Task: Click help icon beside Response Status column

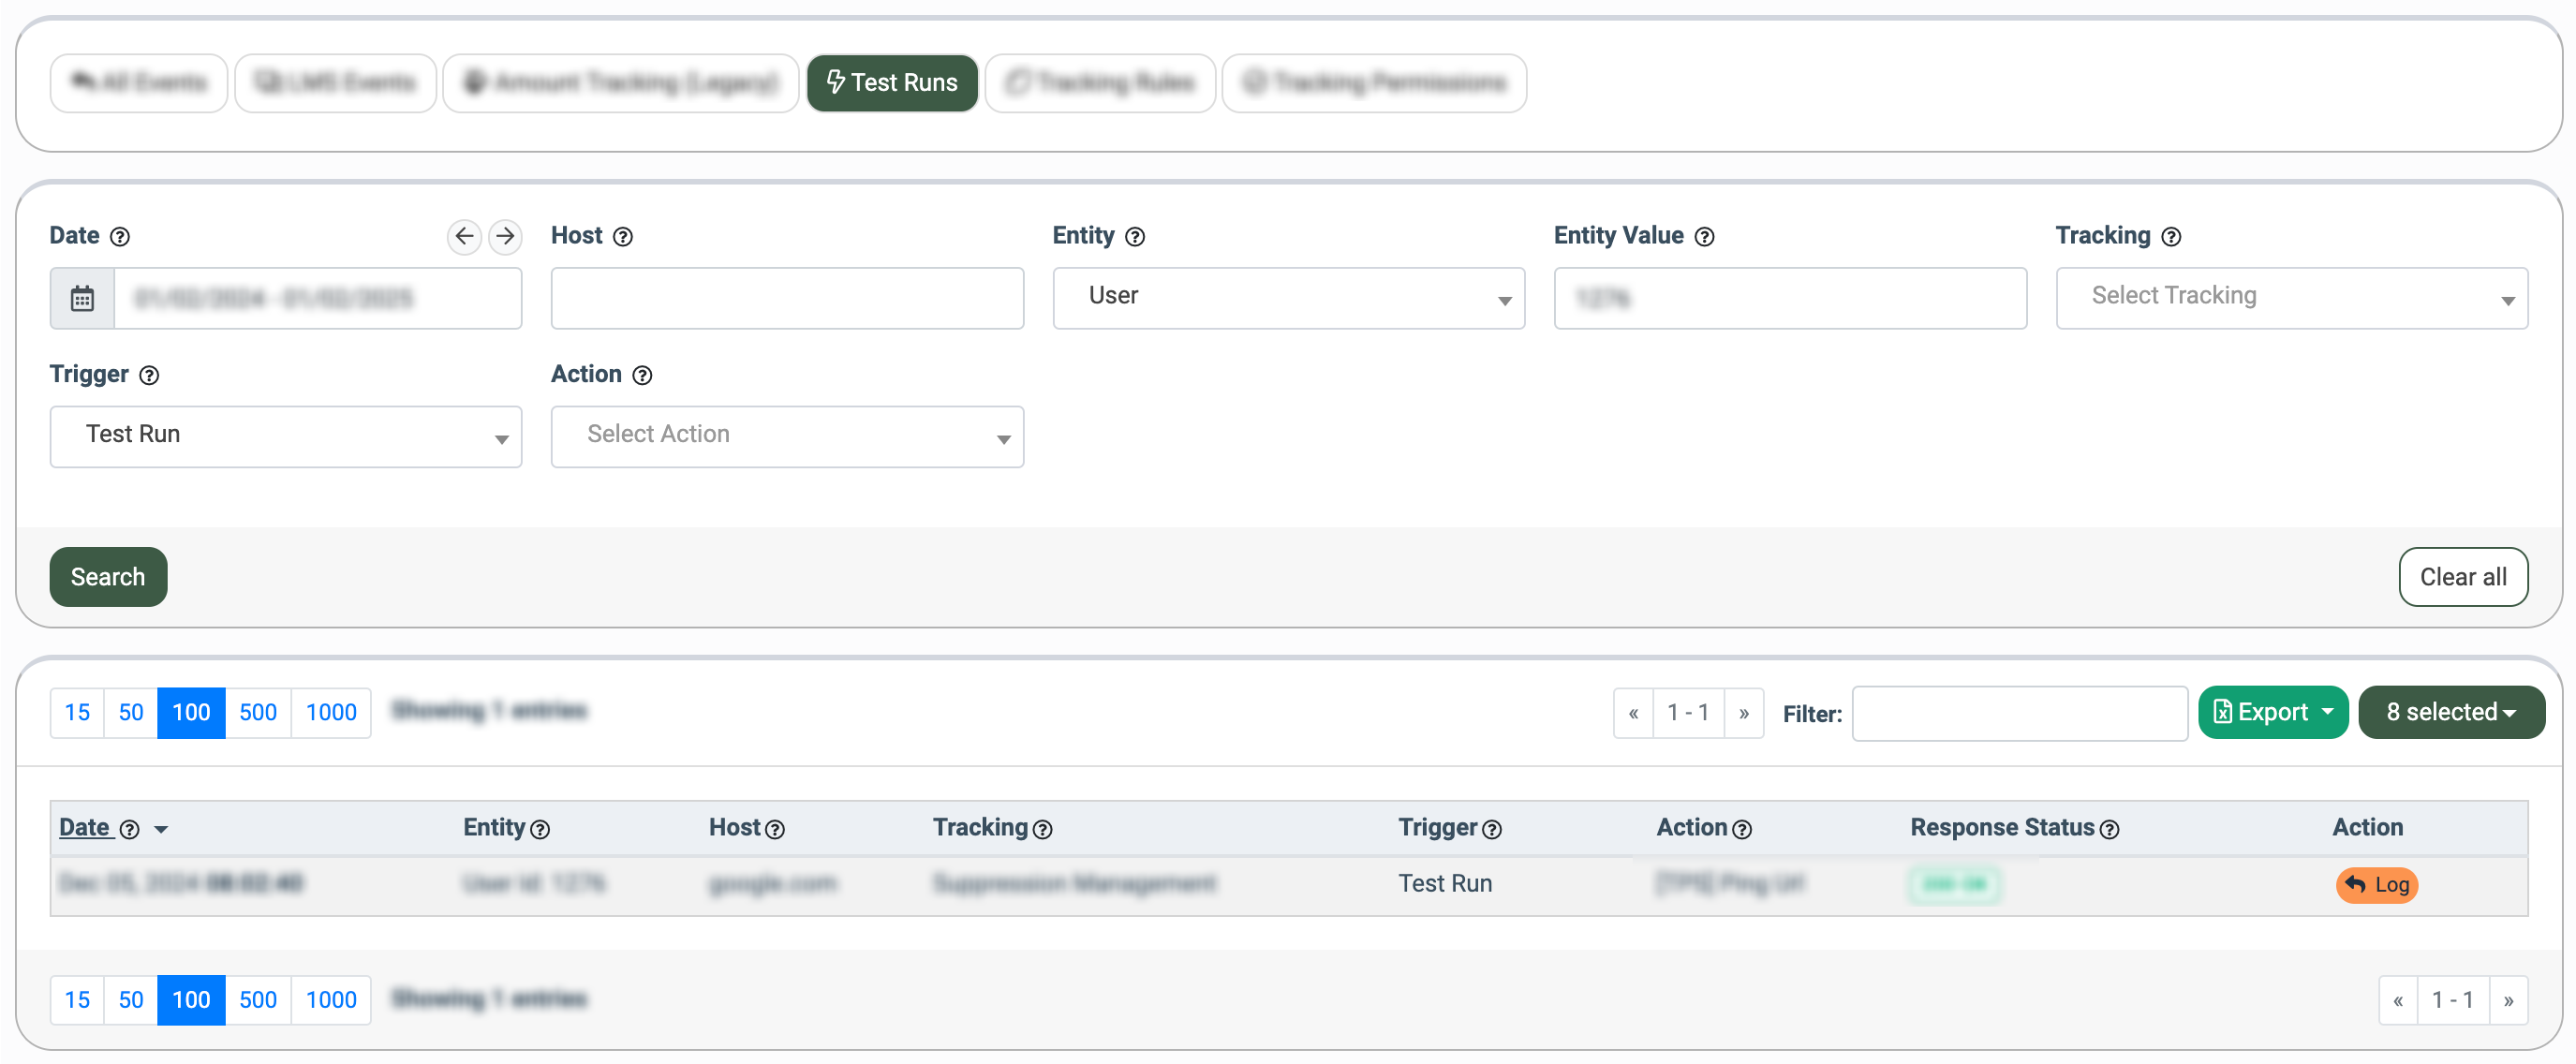Action: click(x=2109, y=829)
